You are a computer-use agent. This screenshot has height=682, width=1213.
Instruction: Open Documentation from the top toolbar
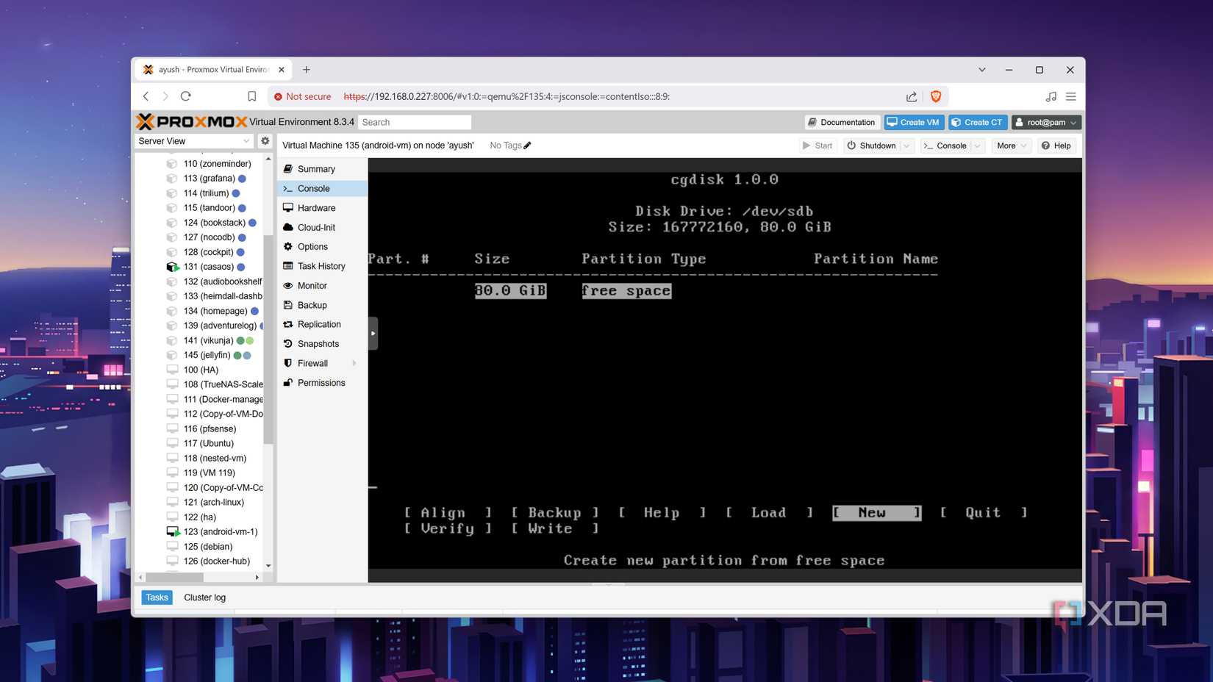pyautogui.click(x=841, y=122)
